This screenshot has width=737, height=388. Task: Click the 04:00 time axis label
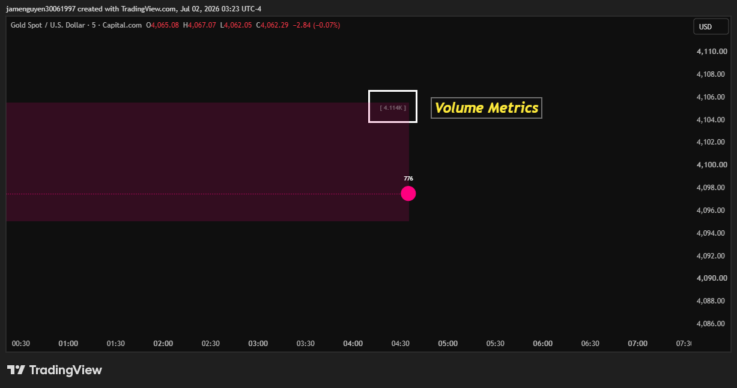[353, 344]
